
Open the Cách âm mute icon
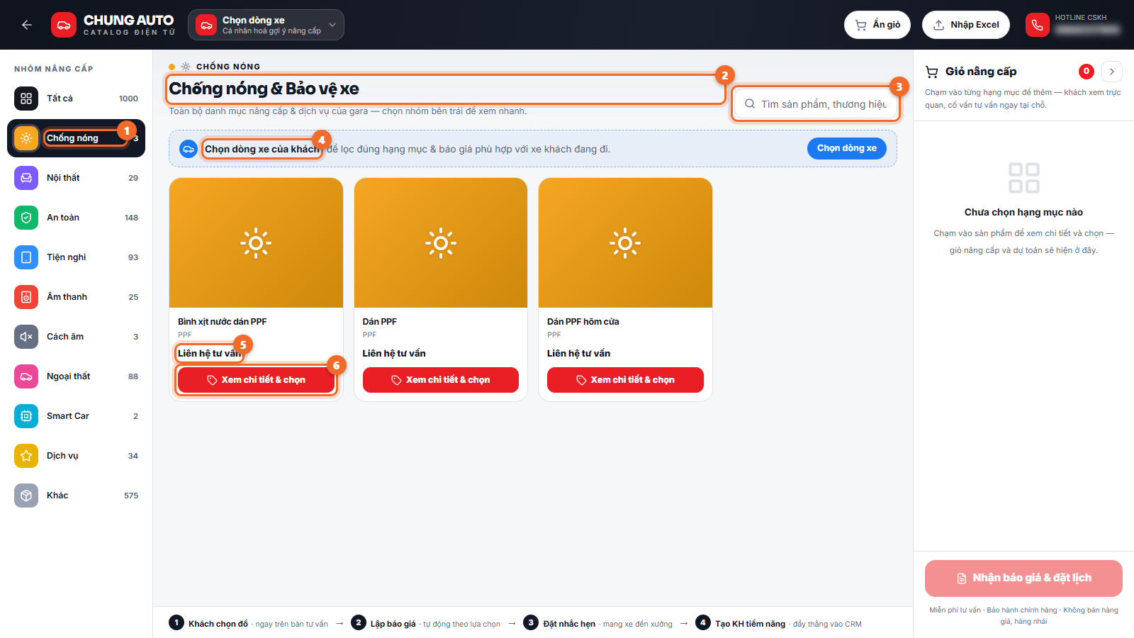tap(26, 337)
